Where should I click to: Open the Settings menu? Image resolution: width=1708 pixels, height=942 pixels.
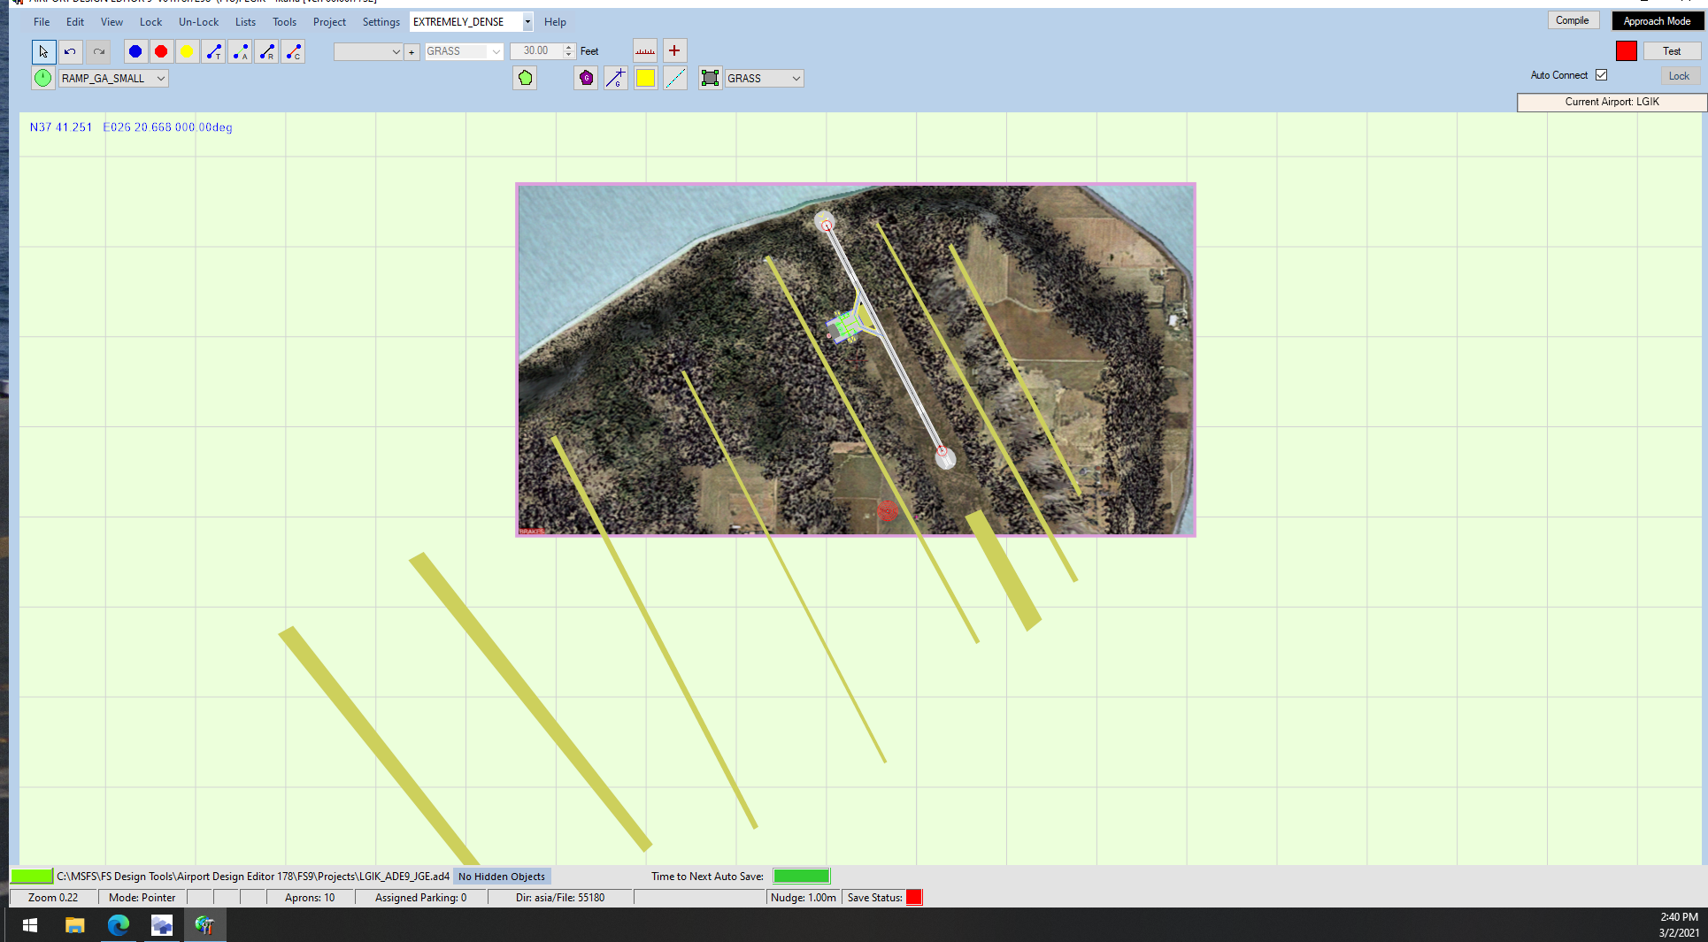click(x=381, y=22)
